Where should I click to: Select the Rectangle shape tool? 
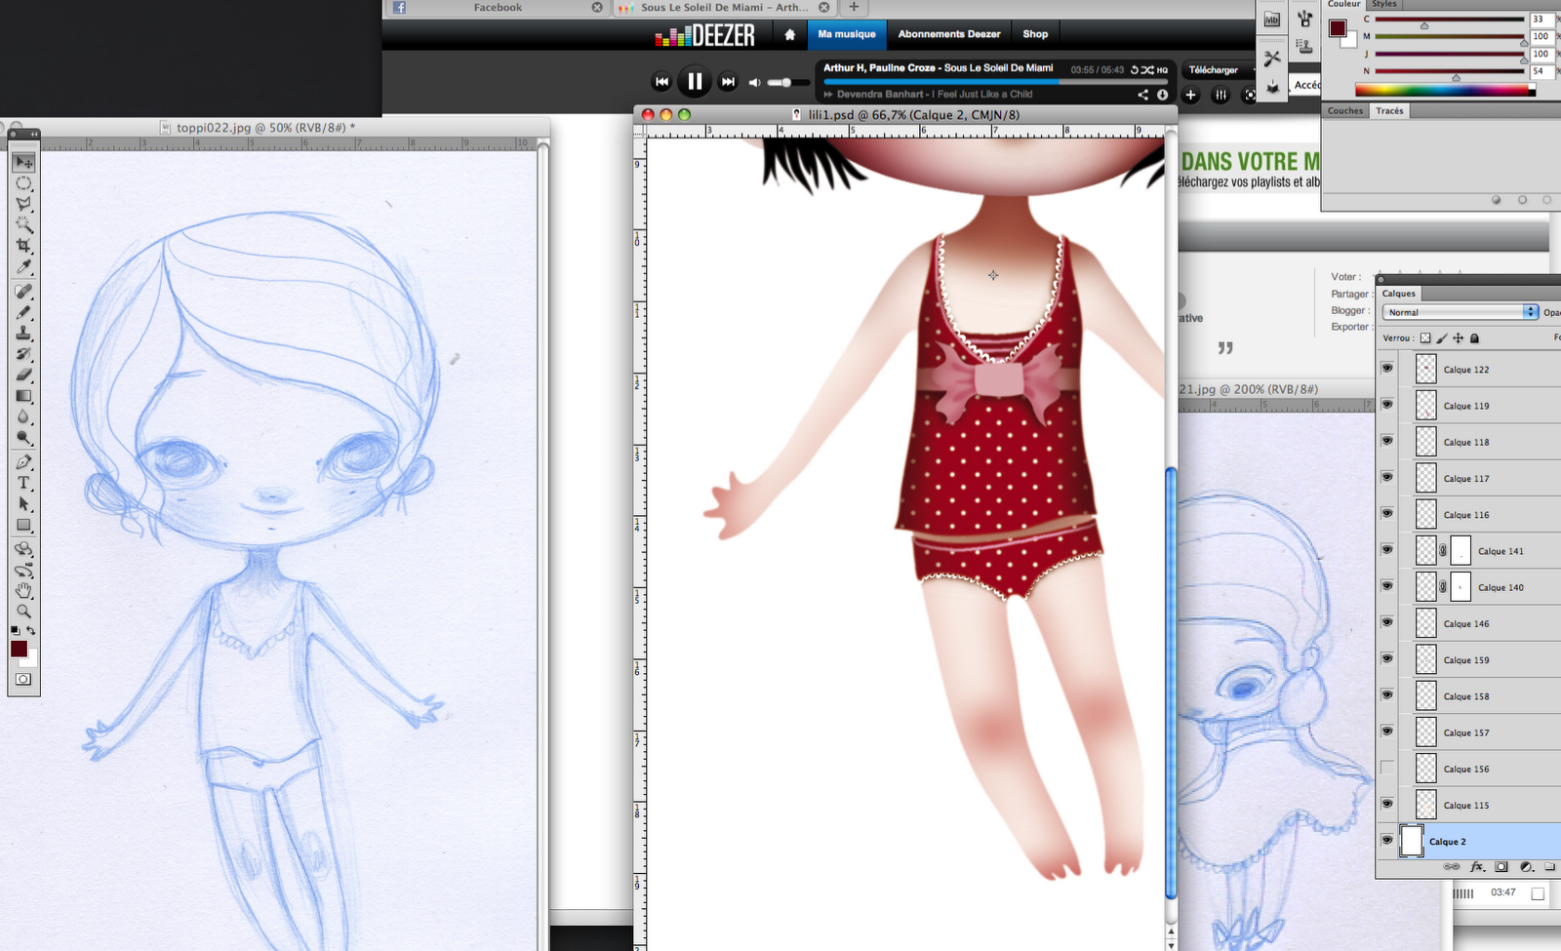(24, 525)
